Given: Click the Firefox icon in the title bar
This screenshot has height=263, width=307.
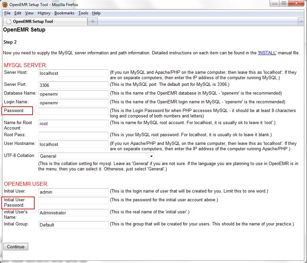Looking at the screenshot, I should click(5, 4).
